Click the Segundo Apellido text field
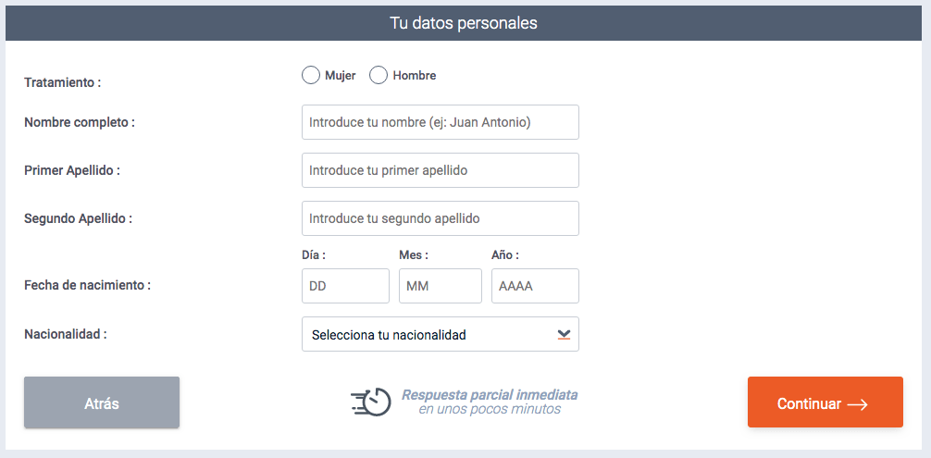The height and width of the screenshot is (458, 931). (x=440, y=218)
